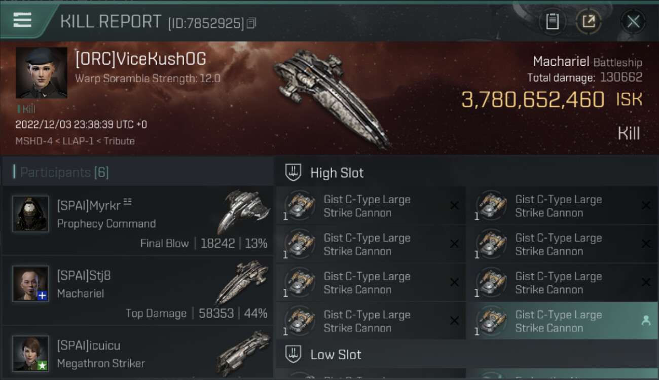Close the kill report window

tap(633, 21)
